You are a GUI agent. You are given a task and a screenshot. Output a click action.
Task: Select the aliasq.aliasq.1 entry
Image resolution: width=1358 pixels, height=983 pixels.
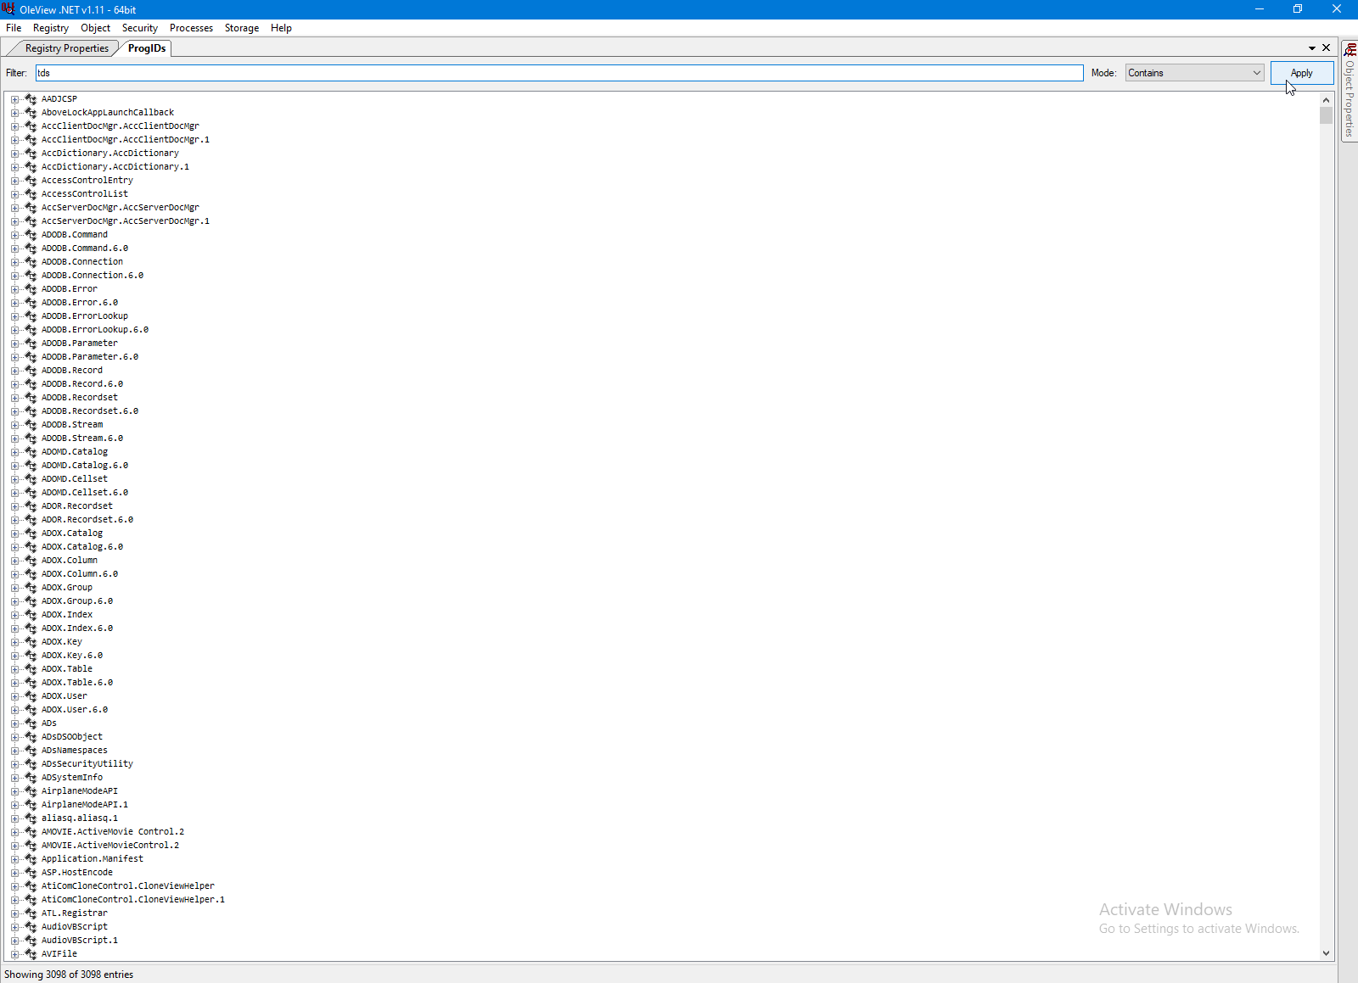80,818
